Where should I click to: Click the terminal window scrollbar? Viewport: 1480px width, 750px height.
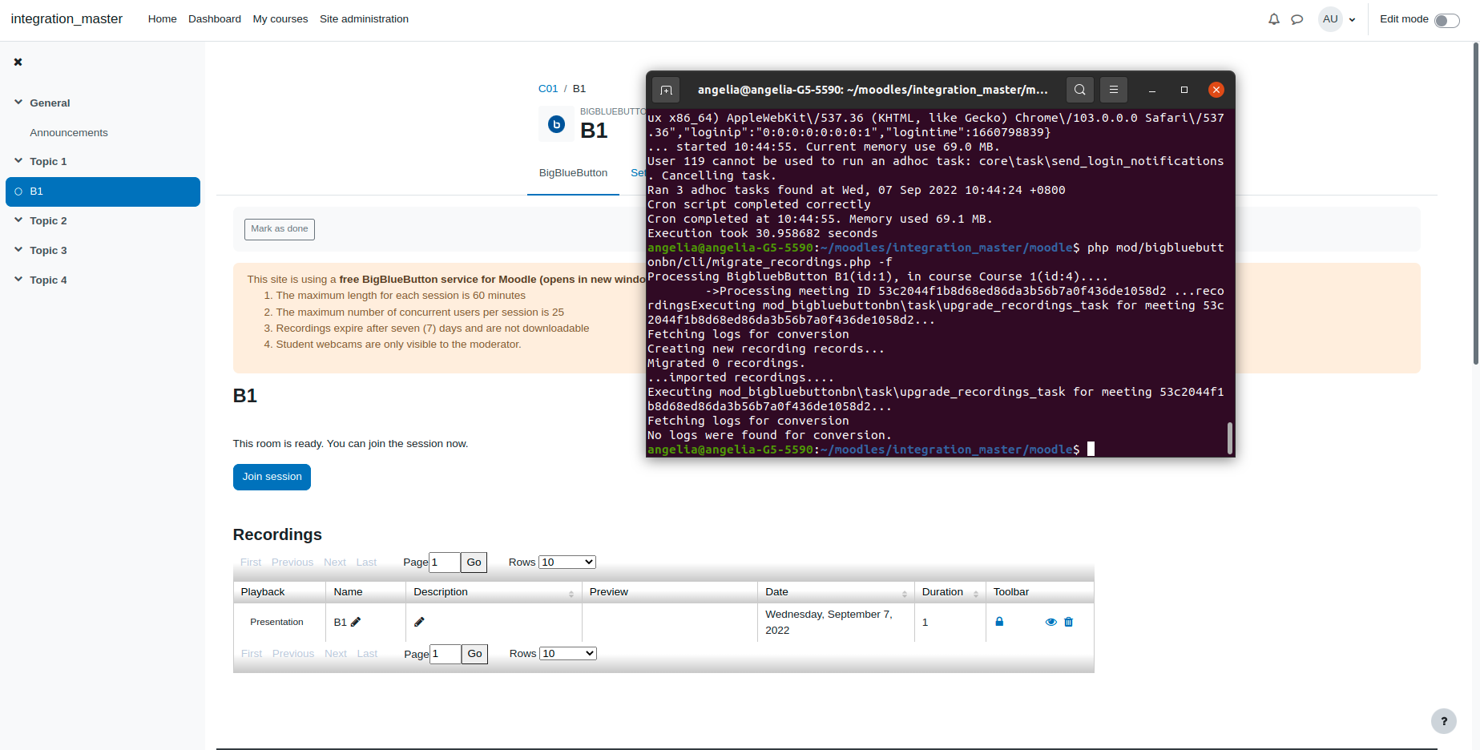pos(1229,438)
